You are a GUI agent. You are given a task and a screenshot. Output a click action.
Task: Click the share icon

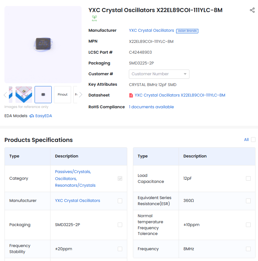[252, 10]
